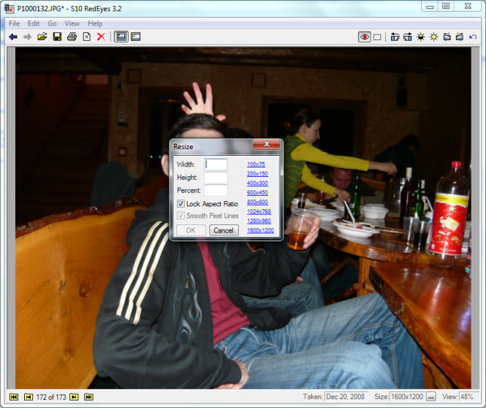Go back with the blue left arrow
This screenshot has height=408, width=486.
13,37
